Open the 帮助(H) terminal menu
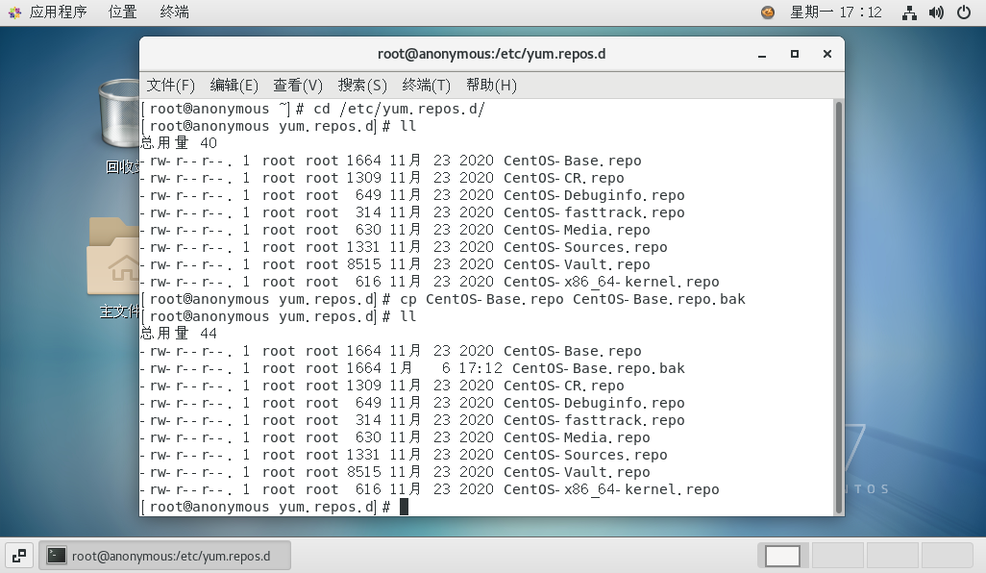 (491, 85)
